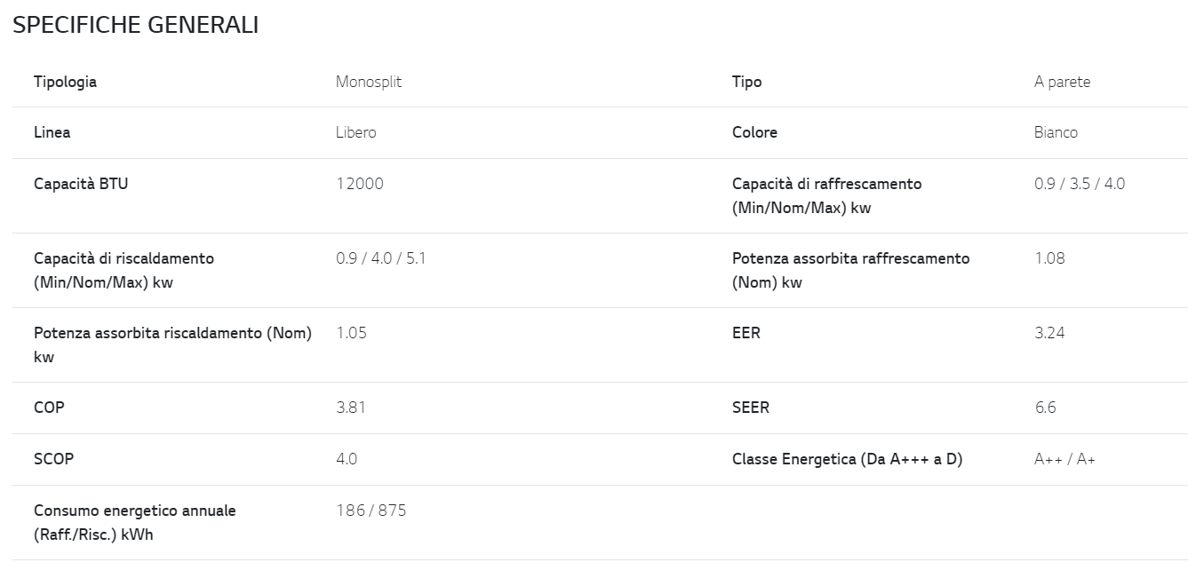This screenshot has width=1188, height=586.
Task: Select the Tipologia label
Action: (x=65, y=82)
